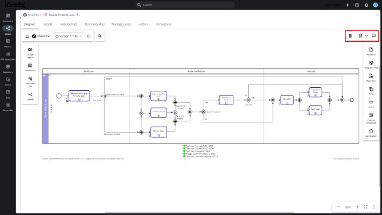382x215 pixels.
Task: Click the Check Out button
Action: tap(41, 36)
